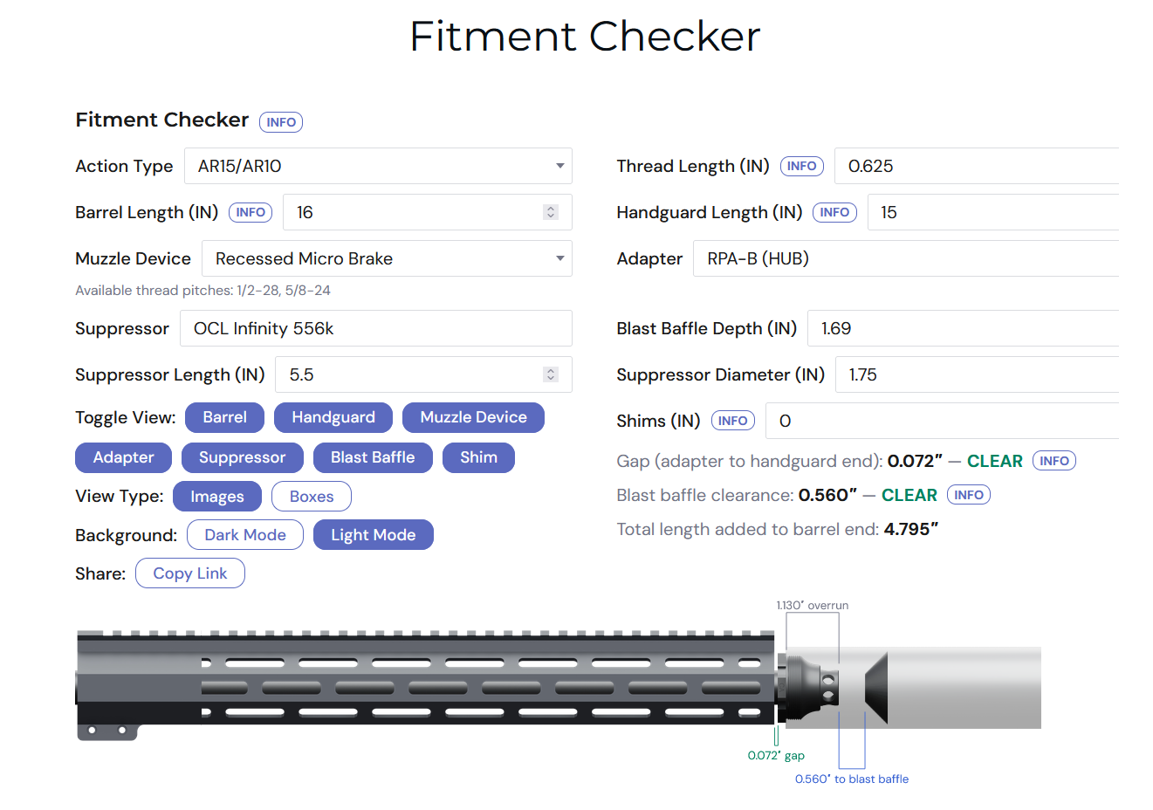Click the "1.130" overrun" diagram label
The height and width of the screenshot is (810, 1153).
(813, 605)
